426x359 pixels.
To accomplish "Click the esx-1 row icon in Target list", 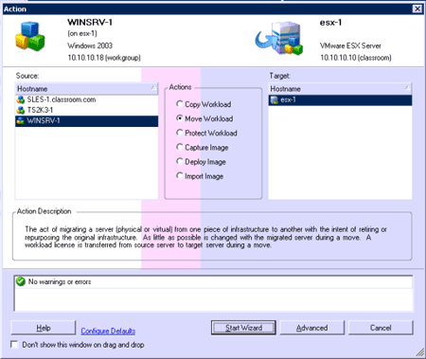I will click(275, 100).
